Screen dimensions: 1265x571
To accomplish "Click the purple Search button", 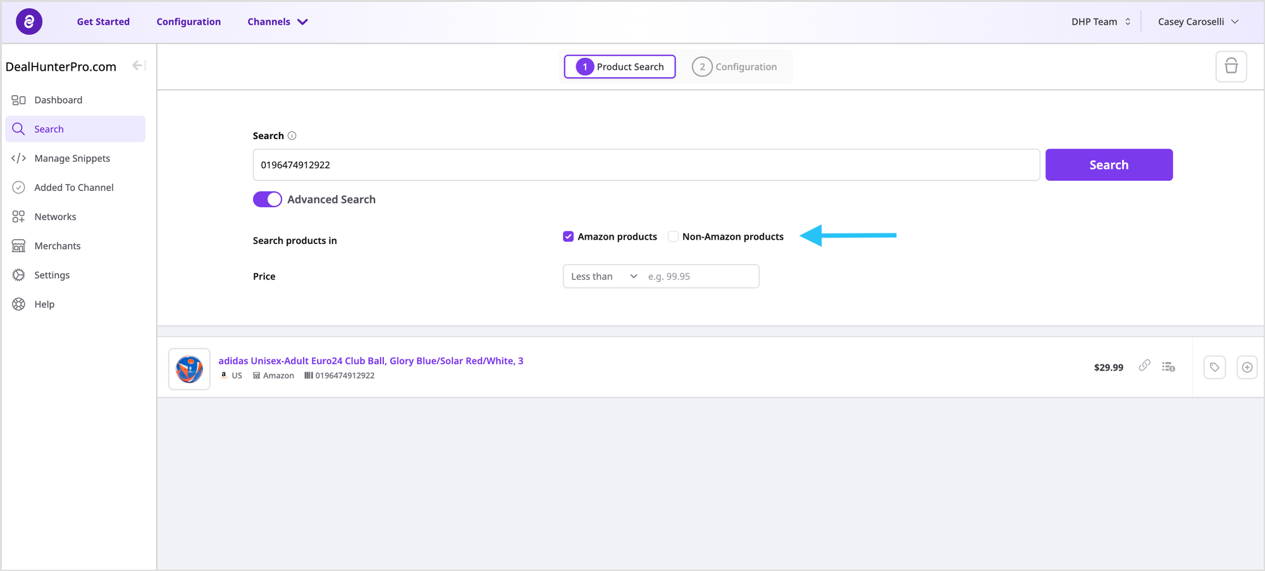I will coord(1109,164).
